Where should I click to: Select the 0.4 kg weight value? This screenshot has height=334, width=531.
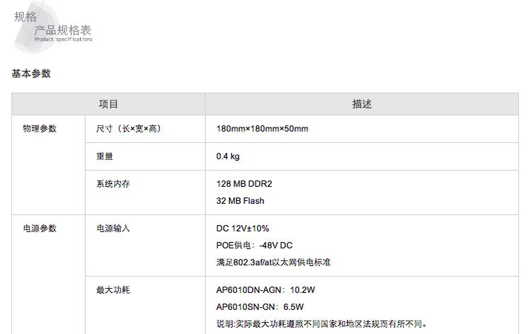tap(228, 156)
